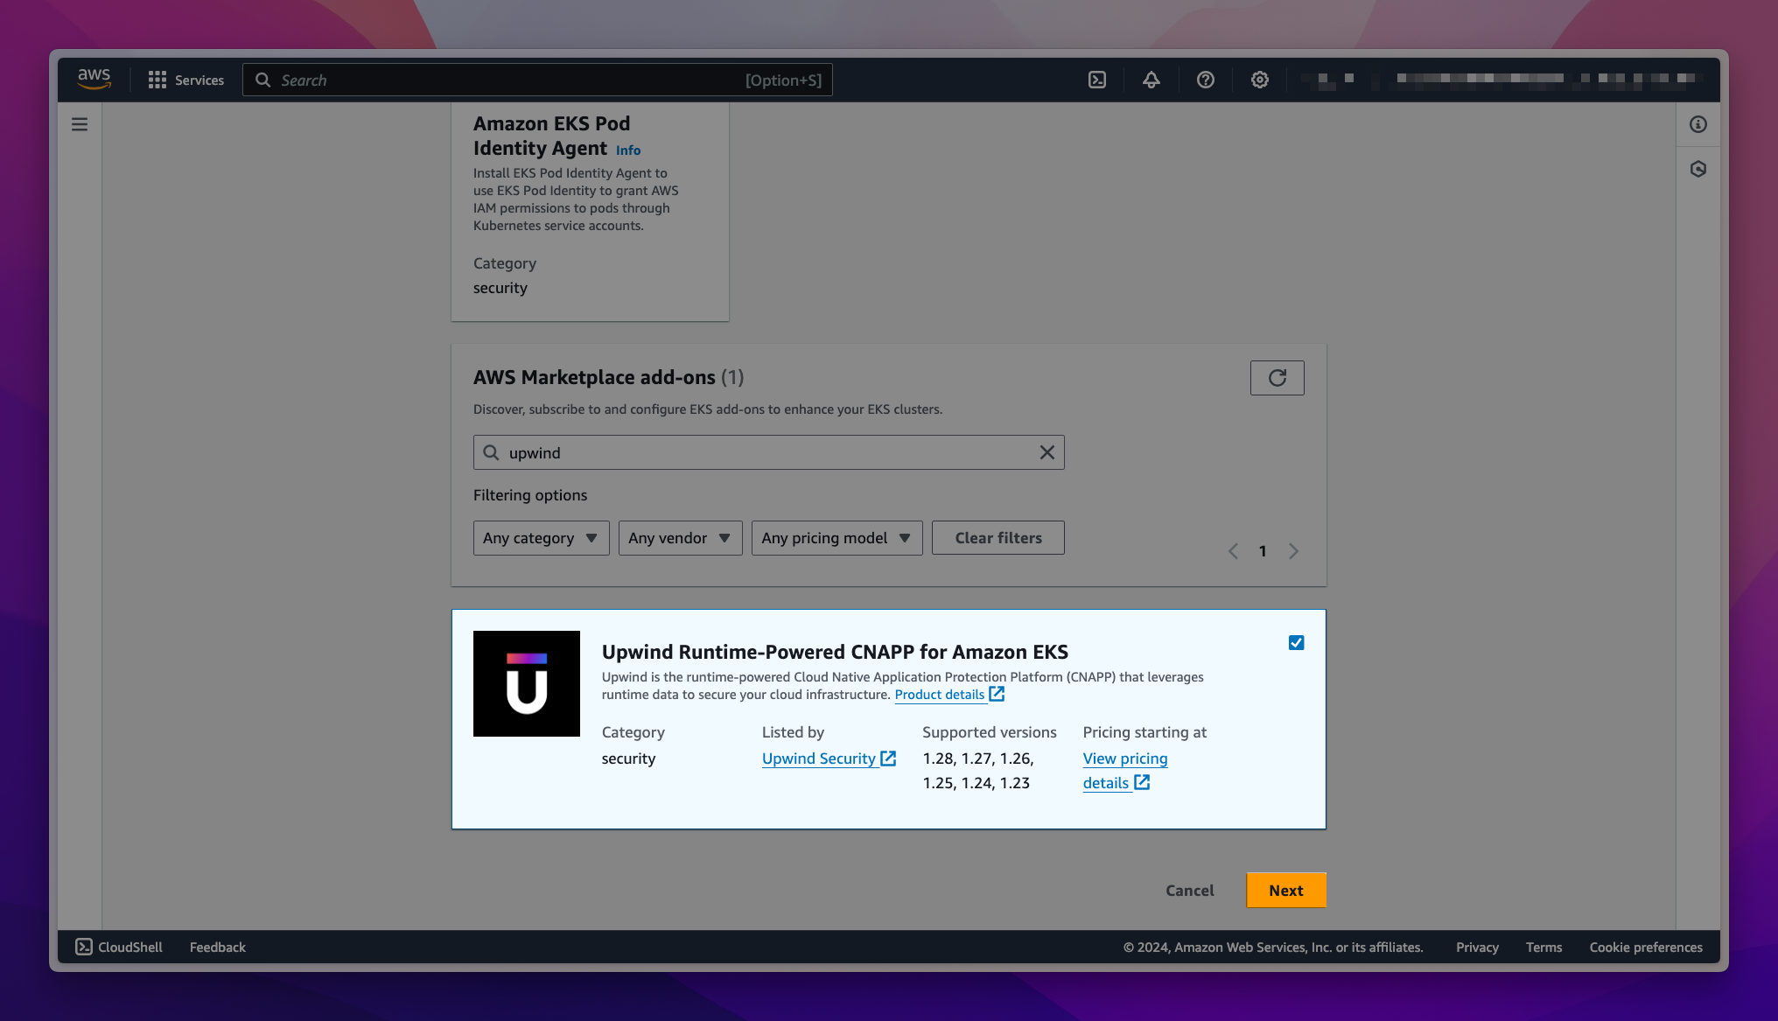Screen dimensions: 1778x1021
Task: Open CloudShell in the footer
Action: click(119, 947)
